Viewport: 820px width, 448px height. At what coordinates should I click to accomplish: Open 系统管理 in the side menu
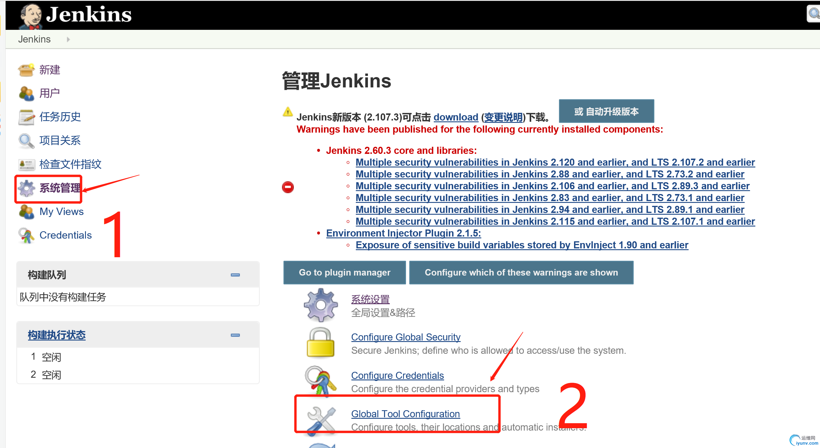coord(60,188)
